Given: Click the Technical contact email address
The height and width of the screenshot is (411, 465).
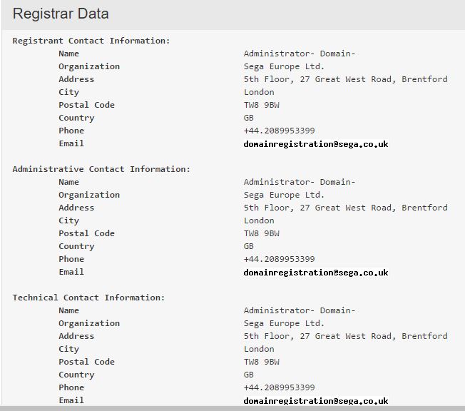Looking at the screenshot, I should click(315, 401).
